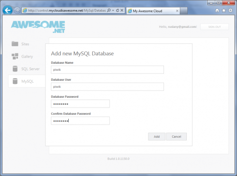Refresh the page with reload icon

click(118, 10)
